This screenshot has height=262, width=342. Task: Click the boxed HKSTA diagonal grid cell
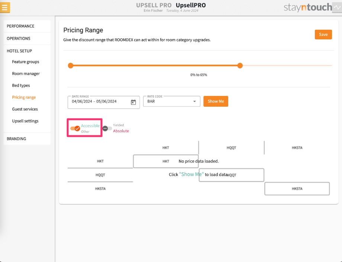(x=297, y=189)
